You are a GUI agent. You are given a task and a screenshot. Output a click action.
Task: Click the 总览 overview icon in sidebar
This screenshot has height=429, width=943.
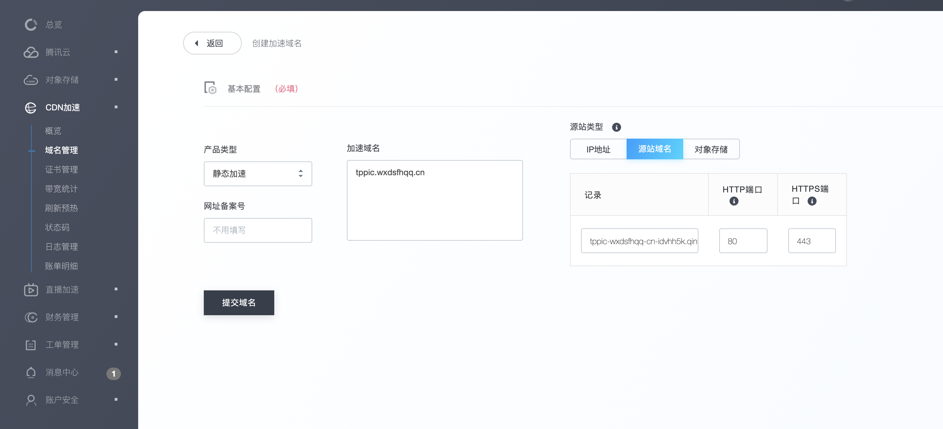click(31, 24)
